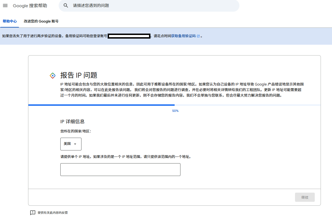Open the 美国 country dropdown
The image size is (332, 219).
pyautogui.click(x=71, y=144)
